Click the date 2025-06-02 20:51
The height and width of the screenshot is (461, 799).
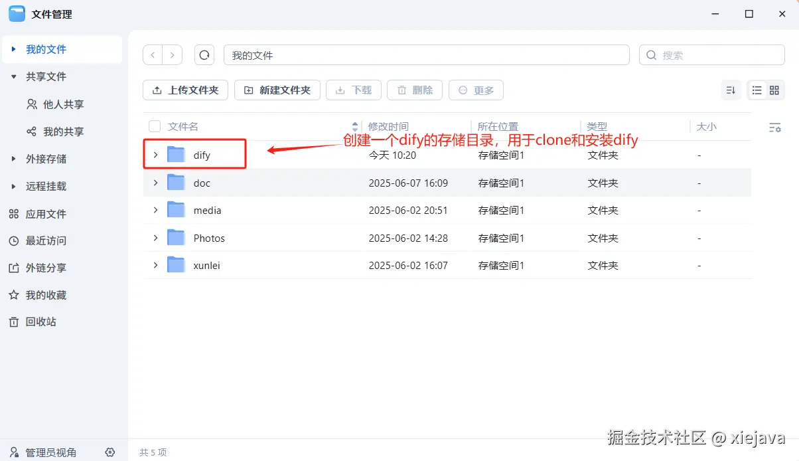click(x=408, y=210)
